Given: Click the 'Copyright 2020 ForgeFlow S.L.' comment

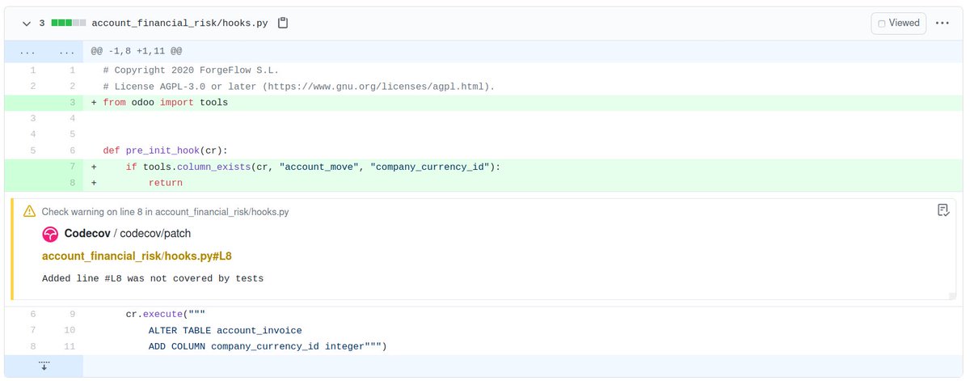Looking at the screenshot, I should tap(191, 70).
